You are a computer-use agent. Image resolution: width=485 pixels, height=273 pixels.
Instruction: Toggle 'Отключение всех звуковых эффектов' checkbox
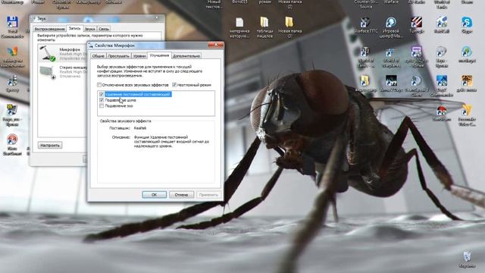point(99,85)
